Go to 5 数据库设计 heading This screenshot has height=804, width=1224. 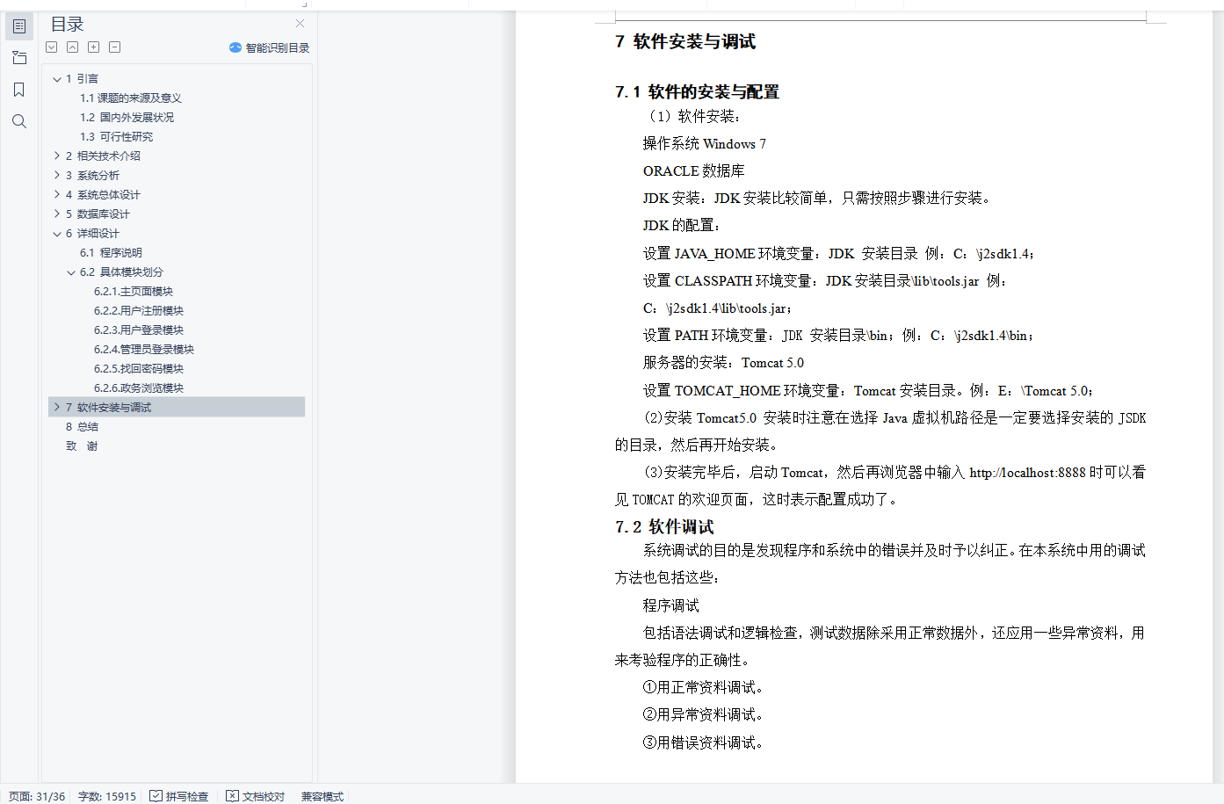click(98, 214)
